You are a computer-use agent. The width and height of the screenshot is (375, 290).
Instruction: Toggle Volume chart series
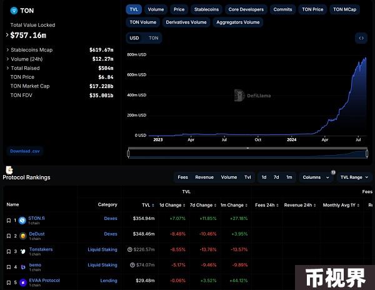[156, 9]
